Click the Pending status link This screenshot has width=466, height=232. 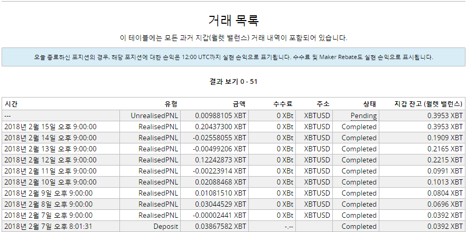(364, 115)
